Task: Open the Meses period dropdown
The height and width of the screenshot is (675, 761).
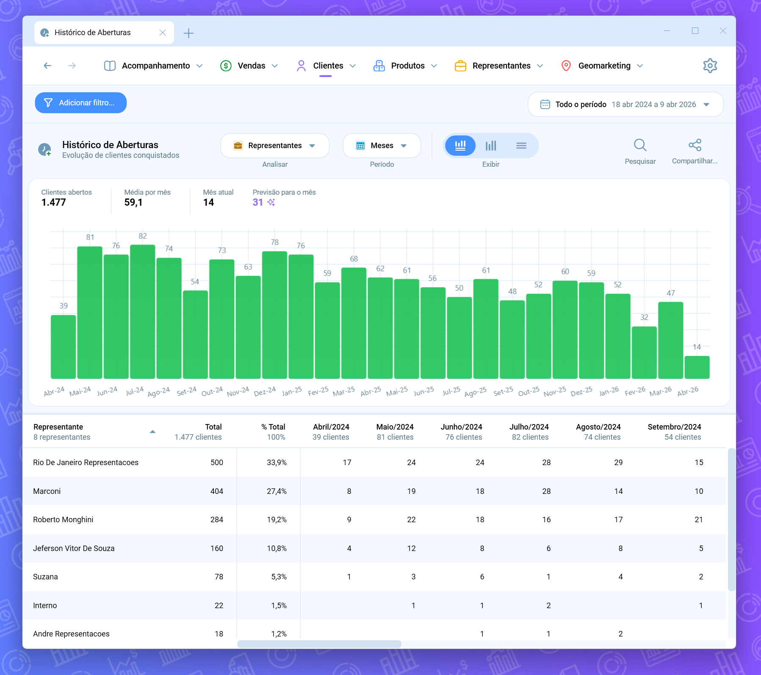Action: 382,146
